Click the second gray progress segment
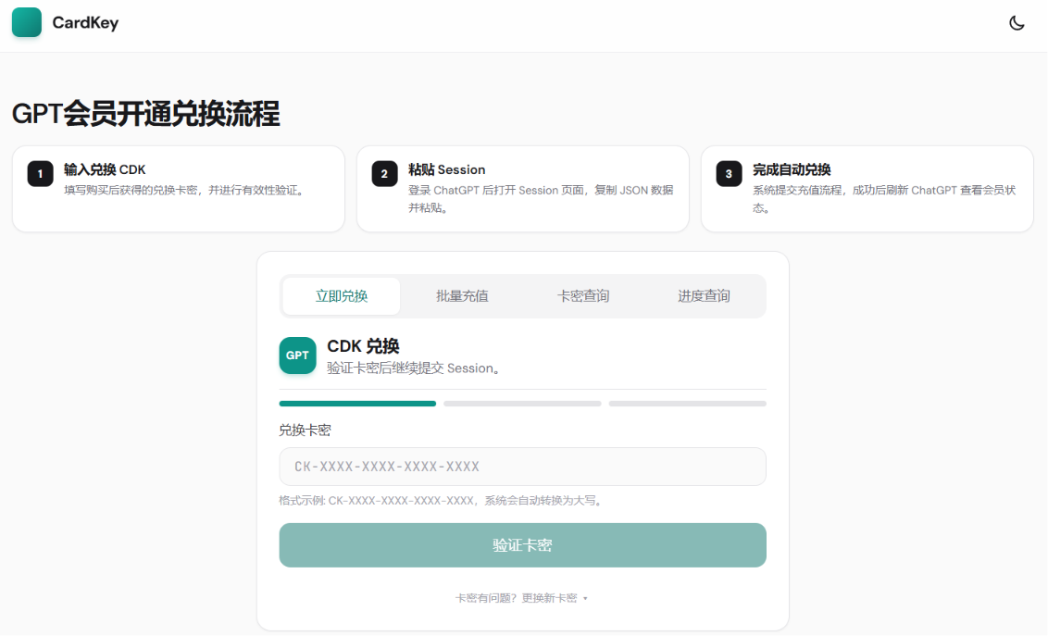Viewport: 1048px width, 636px height. (x=523, y=404)
